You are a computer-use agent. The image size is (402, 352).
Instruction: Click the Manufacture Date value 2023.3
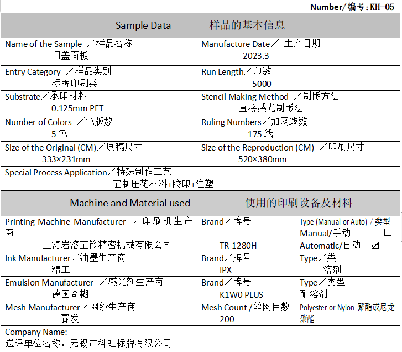(x=255, y=55)
